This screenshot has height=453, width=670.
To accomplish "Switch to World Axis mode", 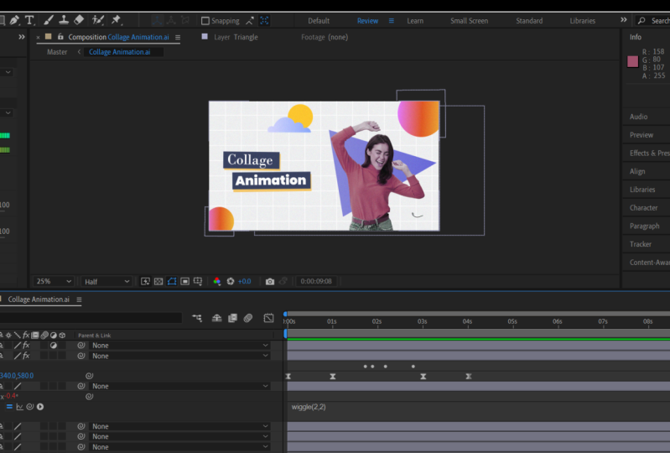I will click(x=171, y=20).
